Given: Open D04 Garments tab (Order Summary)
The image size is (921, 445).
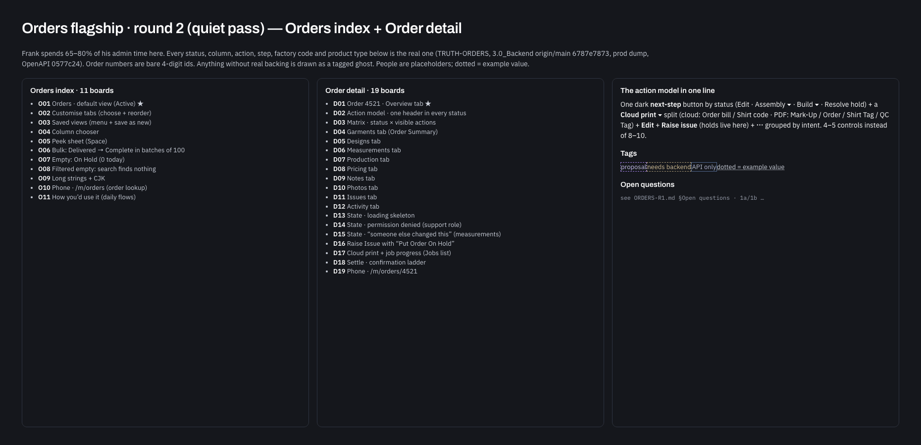Looking at the screenshot, I should coord(385,132).
